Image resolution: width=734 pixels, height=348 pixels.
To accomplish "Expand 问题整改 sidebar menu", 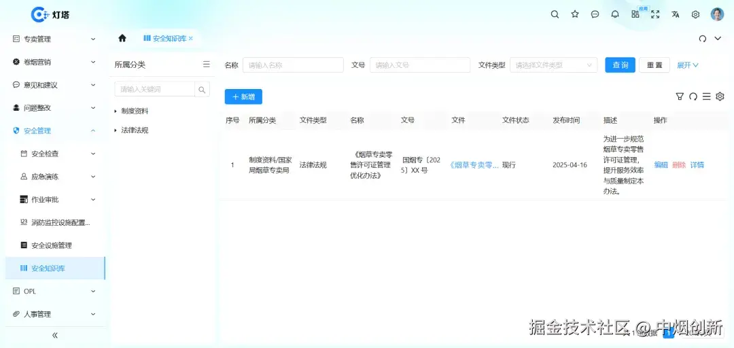I will coord(54,107).
